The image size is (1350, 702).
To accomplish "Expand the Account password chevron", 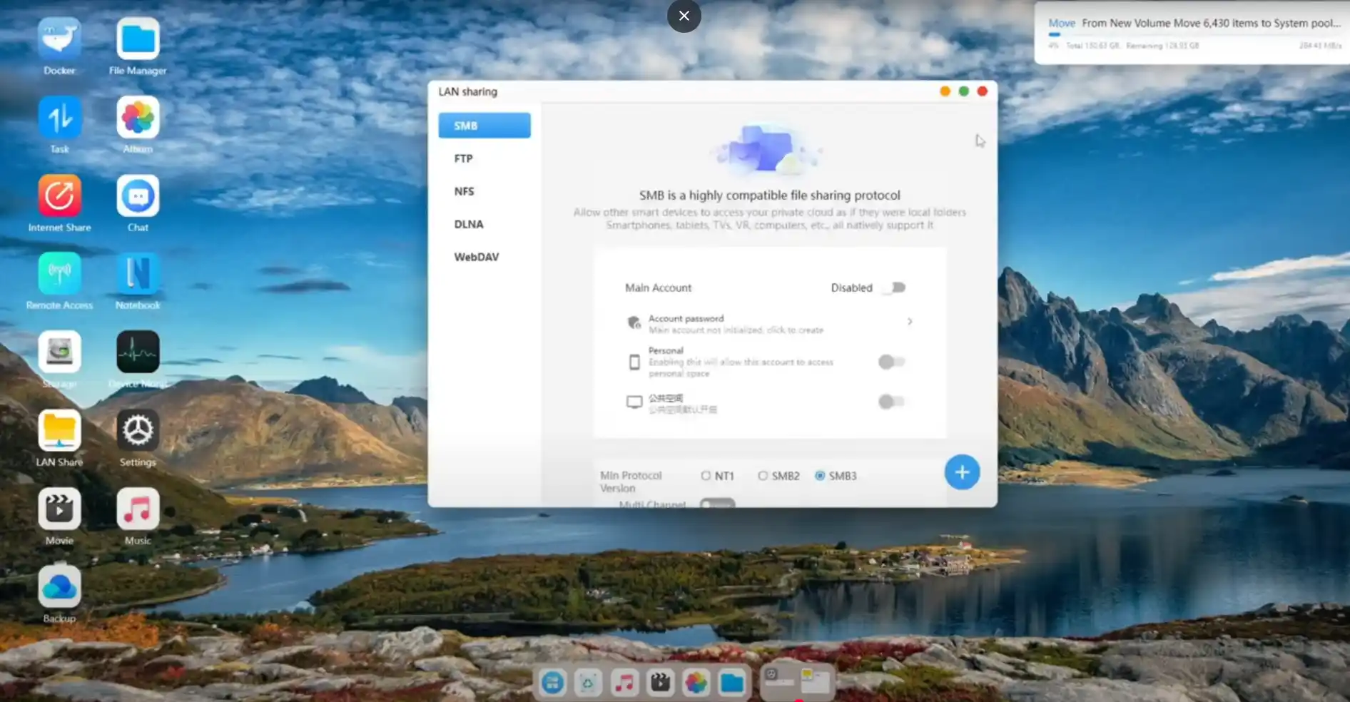I will pos(910,322).
